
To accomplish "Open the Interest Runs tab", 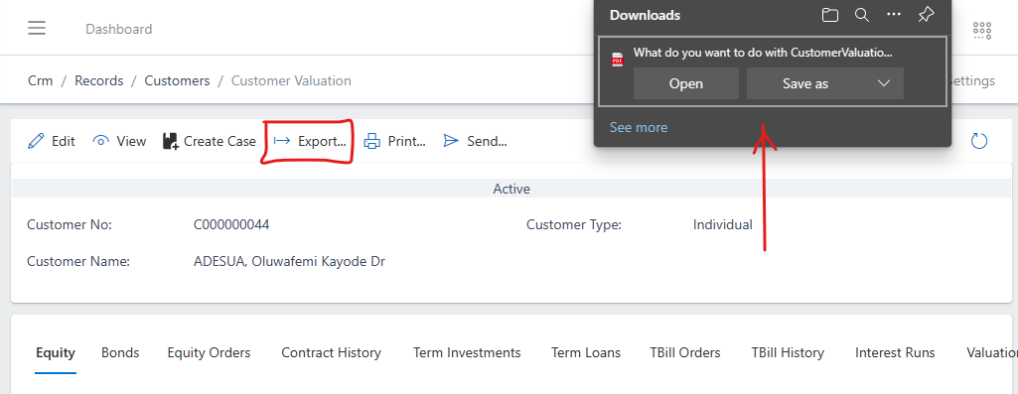I will pos(895,353).
